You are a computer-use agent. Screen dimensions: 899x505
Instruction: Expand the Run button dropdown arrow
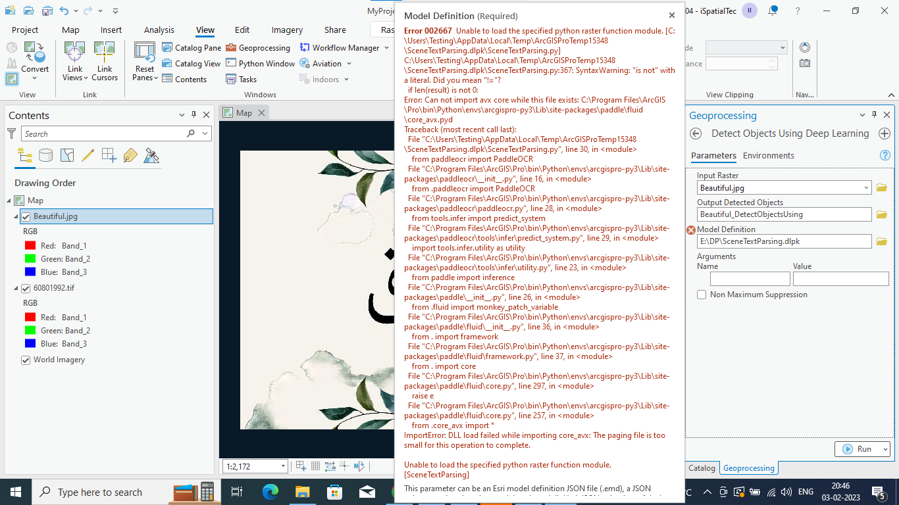[886, 449]
